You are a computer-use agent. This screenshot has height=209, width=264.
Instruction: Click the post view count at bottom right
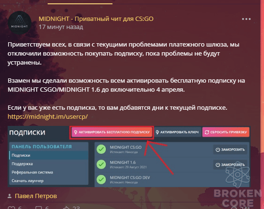[x=241, y=208]
